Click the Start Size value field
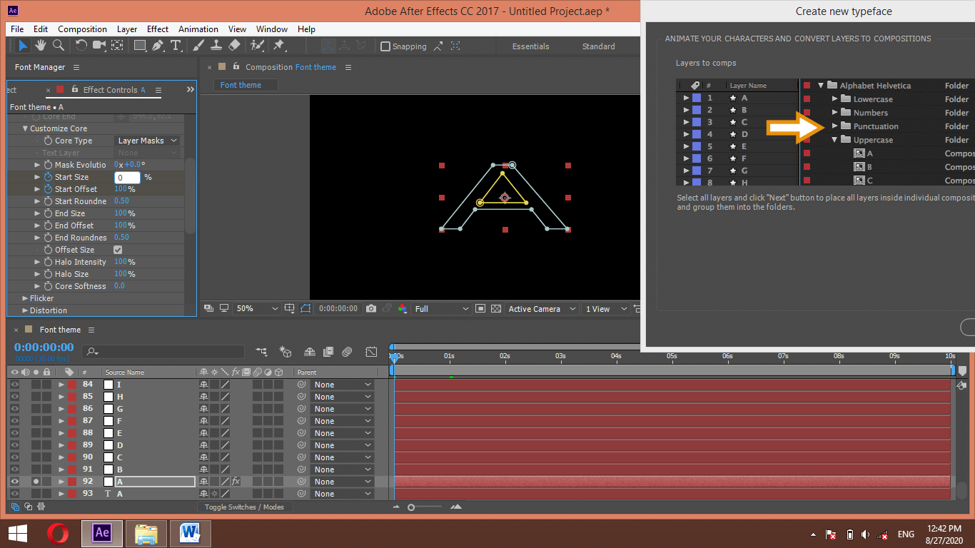Image resolution: width=975 pixels, height=548 pixels. 128,177
